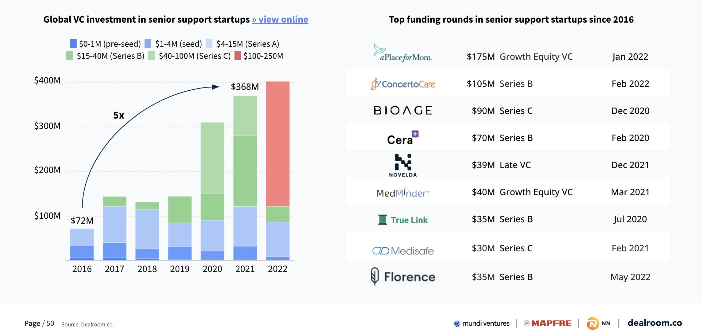Click the Medisafe logo
The width and height of the screenshot is (702, 333).
coord(403,251)
